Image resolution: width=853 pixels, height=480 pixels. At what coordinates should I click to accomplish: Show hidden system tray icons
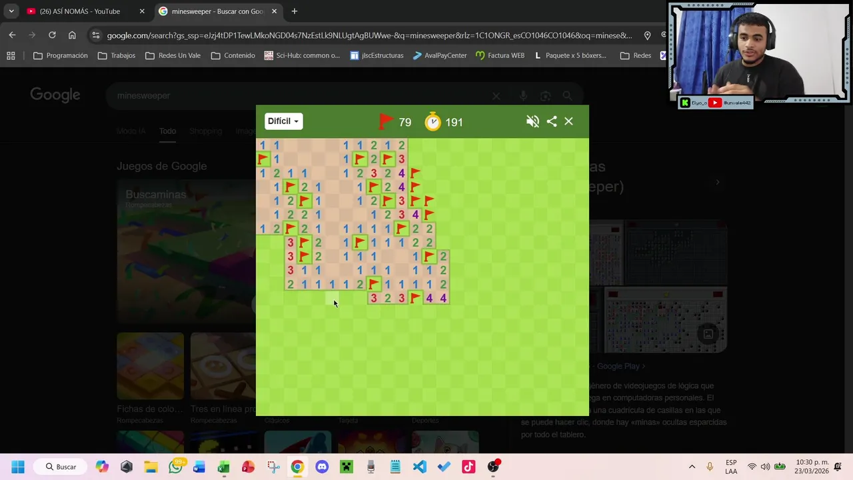tap(692, 467)
